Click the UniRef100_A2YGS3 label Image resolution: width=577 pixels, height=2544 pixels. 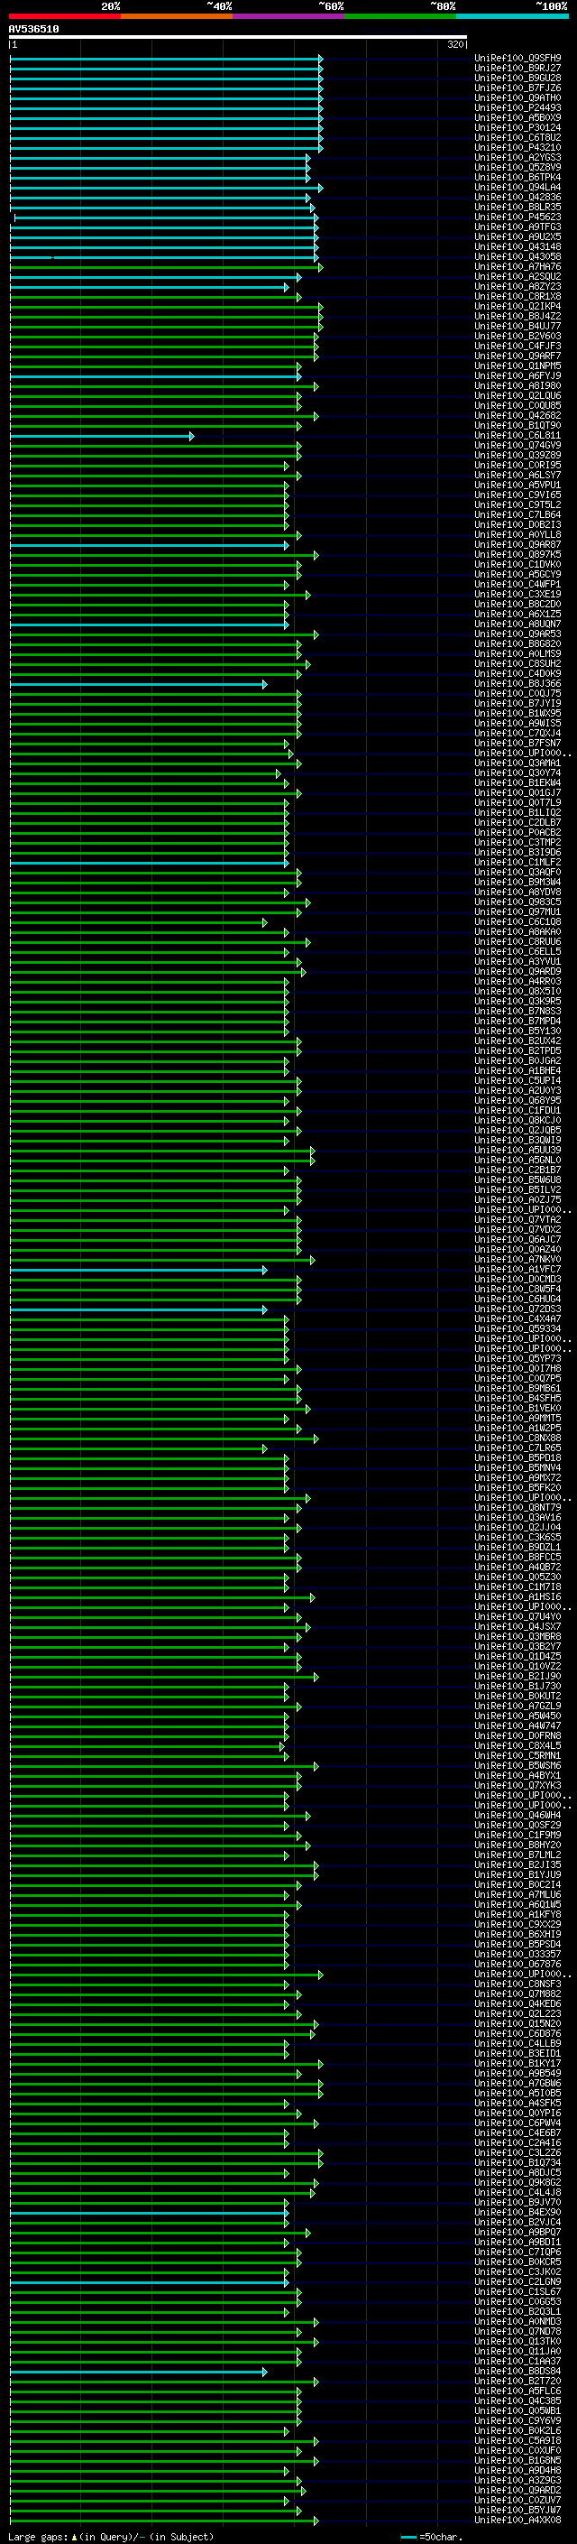click(x=517, y=157)
